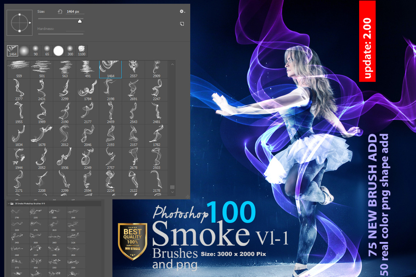The height and width of the screenshot is (277, 416).
Task: Click the 30 Smoke Photoshop Brushes folder icon
Action: (x=12, y=204)
